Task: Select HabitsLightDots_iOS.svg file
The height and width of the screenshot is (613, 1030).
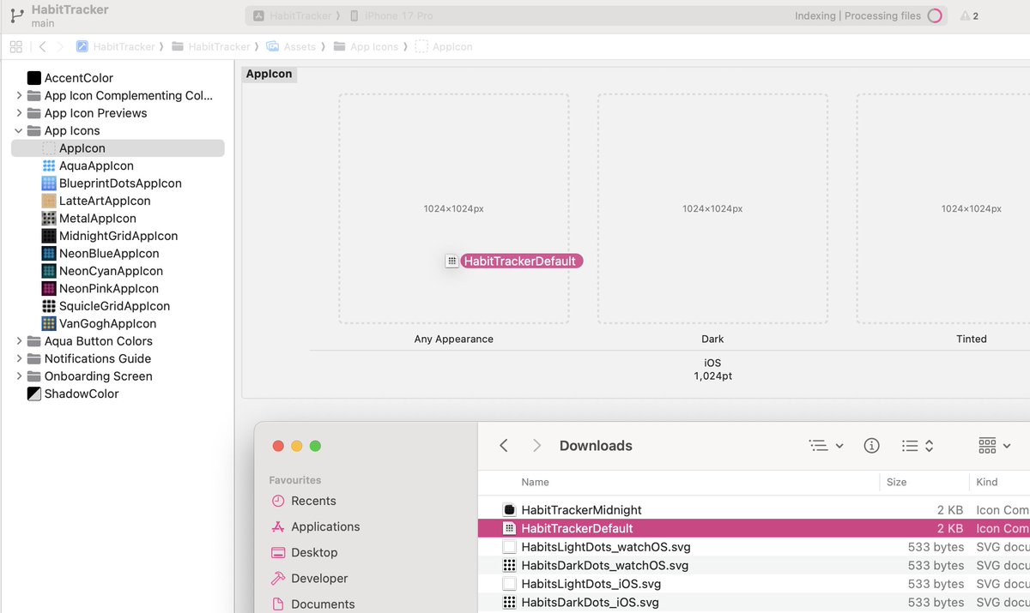Action: click(754, 584)
